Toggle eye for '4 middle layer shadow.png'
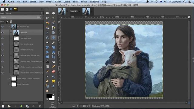 [2, 55]
